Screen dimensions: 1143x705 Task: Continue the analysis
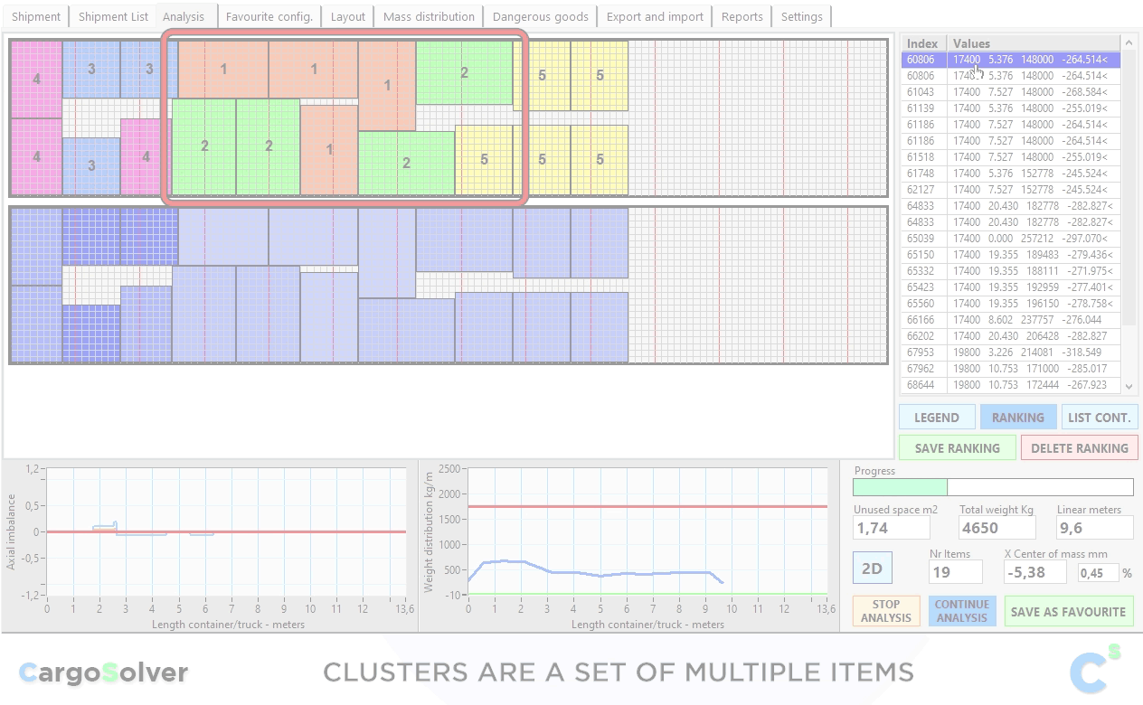pos(961,611)
